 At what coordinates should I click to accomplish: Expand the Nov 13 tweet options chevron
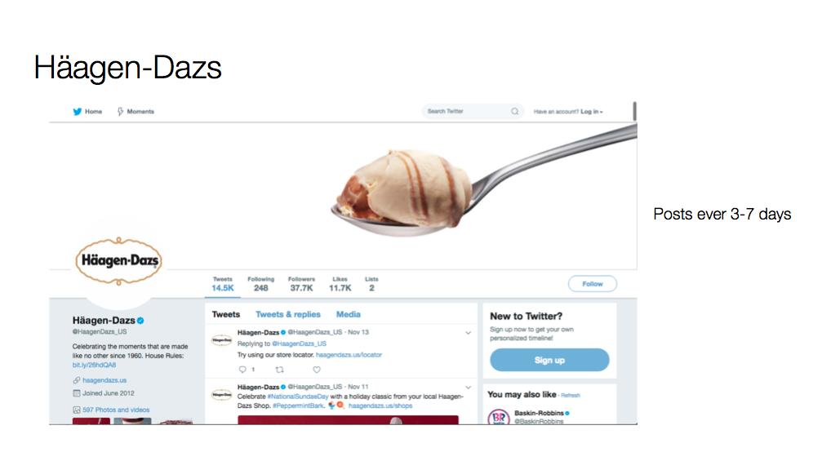click(469, 333)
